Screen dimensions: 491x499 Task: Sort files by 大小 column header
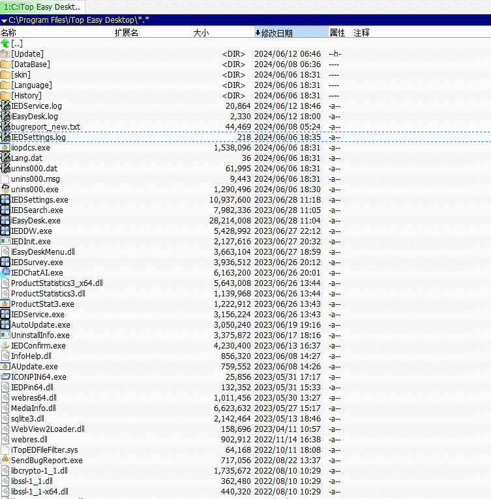click(223, 33)
